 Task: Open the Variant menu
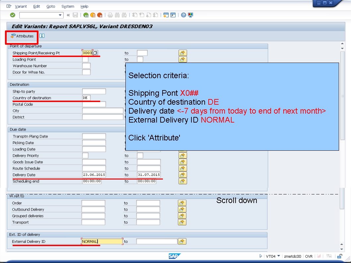(21, 6)
